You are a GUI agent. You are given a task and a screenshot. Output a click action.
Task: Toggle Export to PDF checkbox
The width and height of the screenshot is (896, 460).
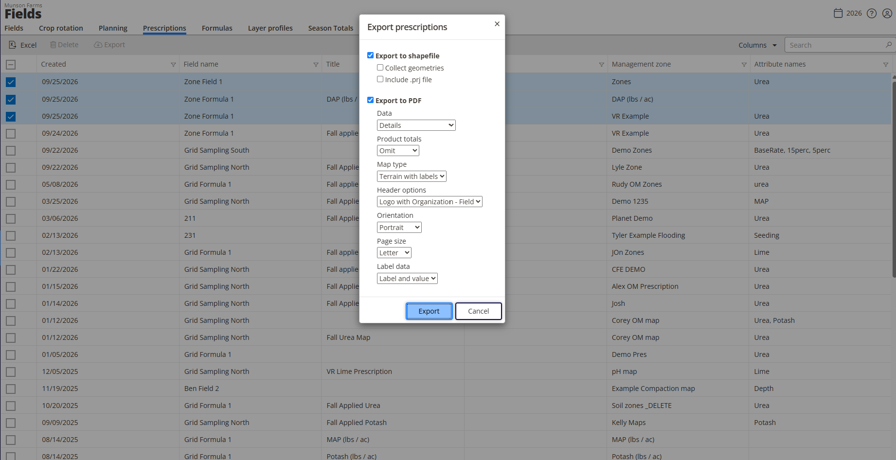pyautogui.click(x=370, y=100)
